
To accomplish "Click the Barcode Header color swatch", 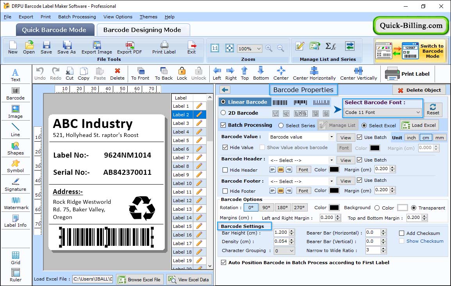I will tap(334, 169).
